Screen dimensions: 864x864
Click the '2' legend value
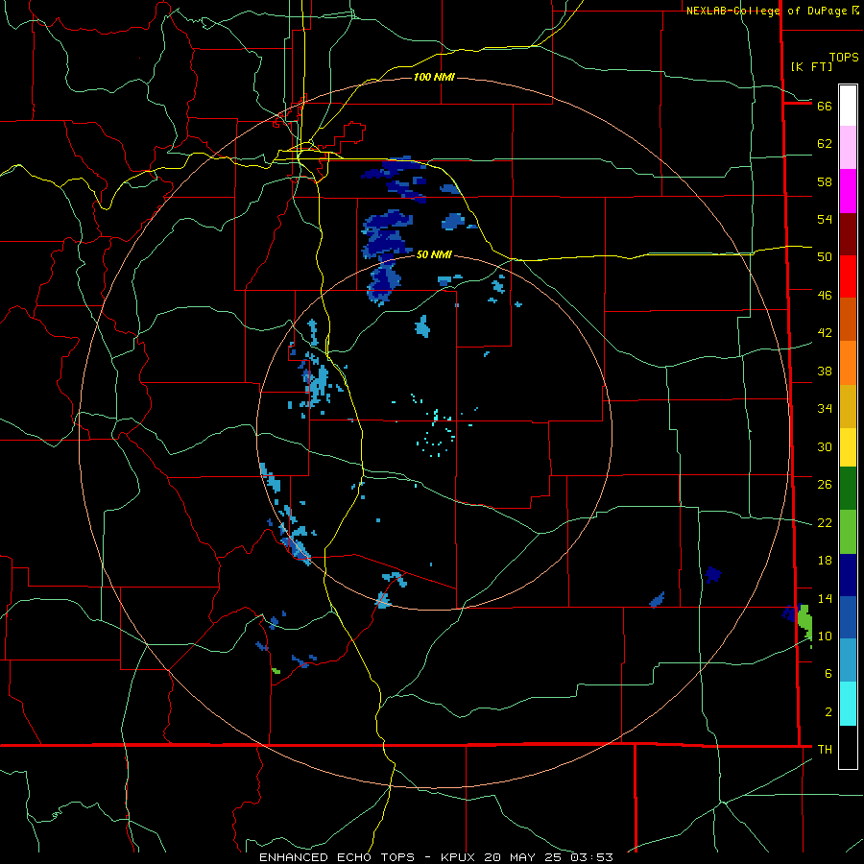pyautogui.click(x=828, y=711)
